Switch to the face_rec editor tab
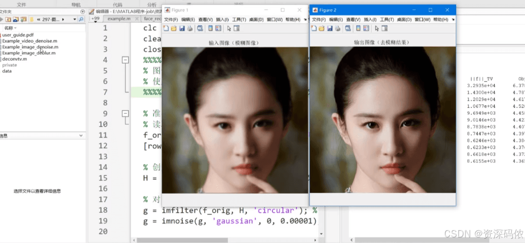The height and width of the screenshot is (243, 525). pyautogui.click(x=153, y=19)
